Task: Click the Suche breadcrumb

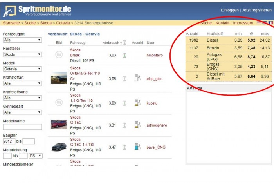Action: [30, 23]
